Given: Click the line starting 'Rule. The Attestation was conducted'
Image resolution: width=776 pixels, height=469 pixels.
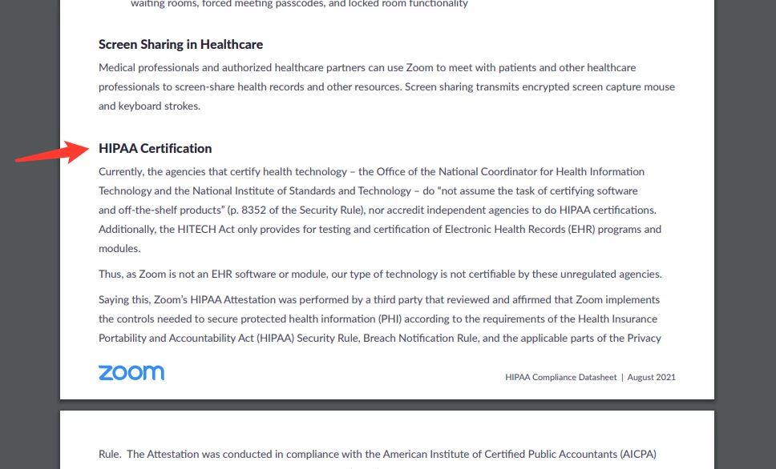Looking at the screenshot, I should coord(377,454).
